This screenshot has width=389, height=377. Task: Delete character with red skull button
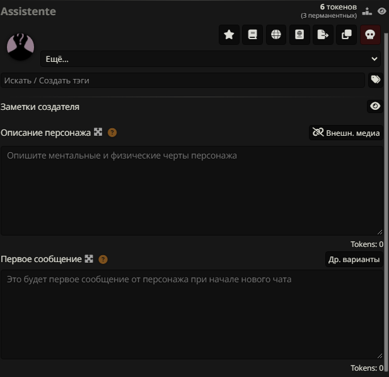[x=370, y=35]
